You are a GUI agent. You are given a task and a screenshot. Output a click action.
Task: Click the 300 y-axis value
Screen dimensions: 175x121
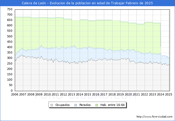tap(10, 58)
